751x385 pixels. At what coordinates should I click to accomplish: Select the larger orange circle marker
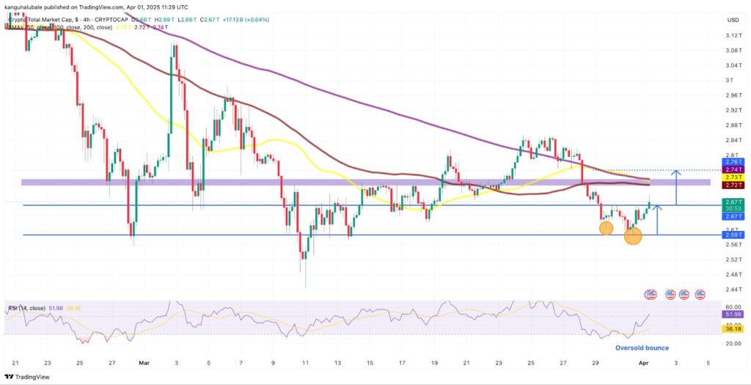(x=633, y=235)
